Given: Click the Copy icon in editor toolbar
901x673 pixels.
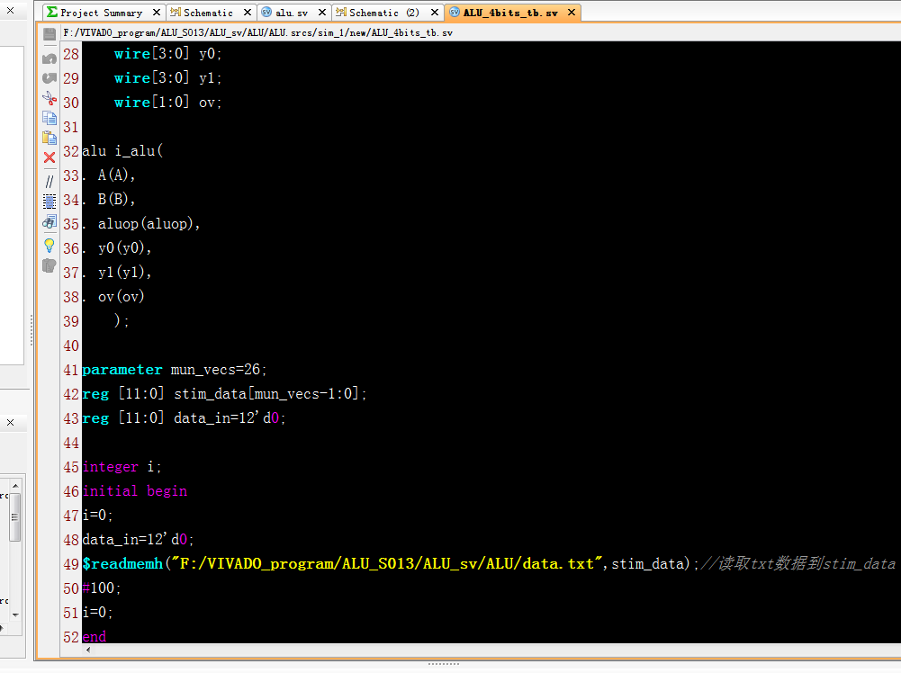Looking at the screenshot, I should point(50,118).
